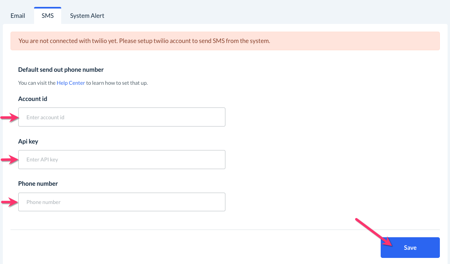The height and width of the screenshot is (264, 450).
Task: Click the 'Phone number' label above the input
Action: coord(38,183)
